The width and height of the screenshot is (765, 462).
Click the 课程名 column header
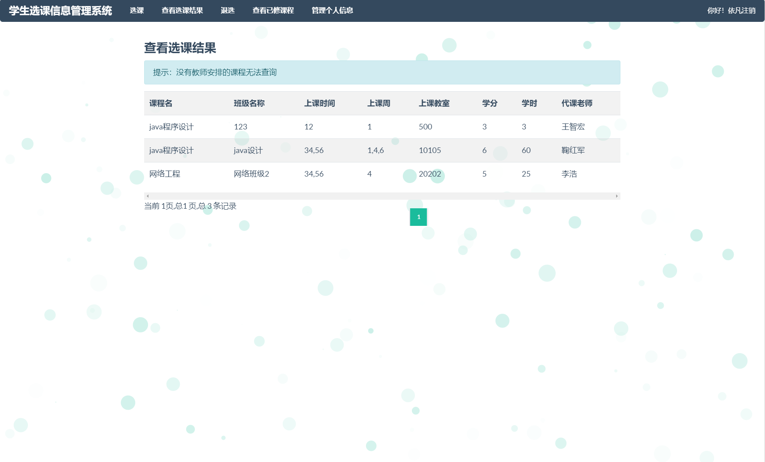[160, 103]
